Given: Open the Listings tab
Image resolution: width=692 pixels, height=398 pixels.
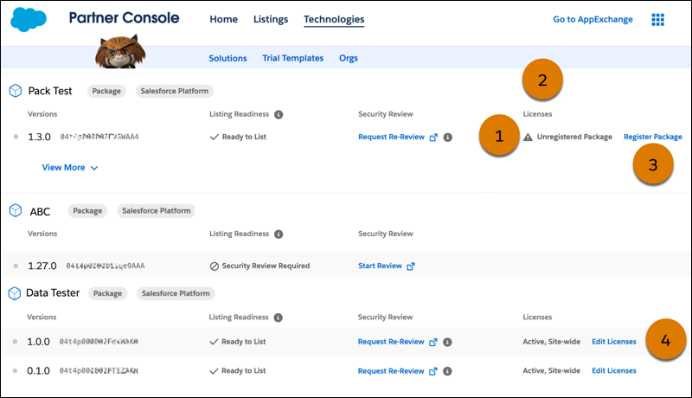Looking at the screenshot, I should pos(271,19).
